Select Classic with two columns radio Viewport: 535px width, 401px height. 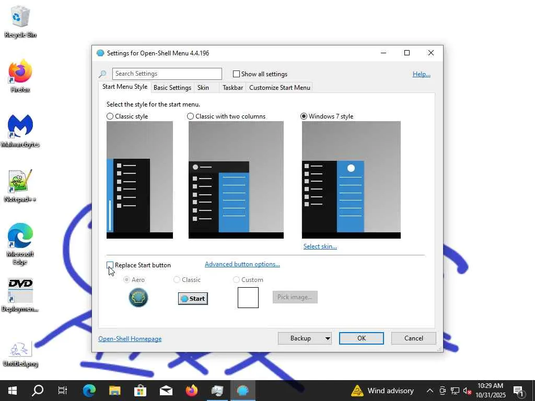click(190, 116)
